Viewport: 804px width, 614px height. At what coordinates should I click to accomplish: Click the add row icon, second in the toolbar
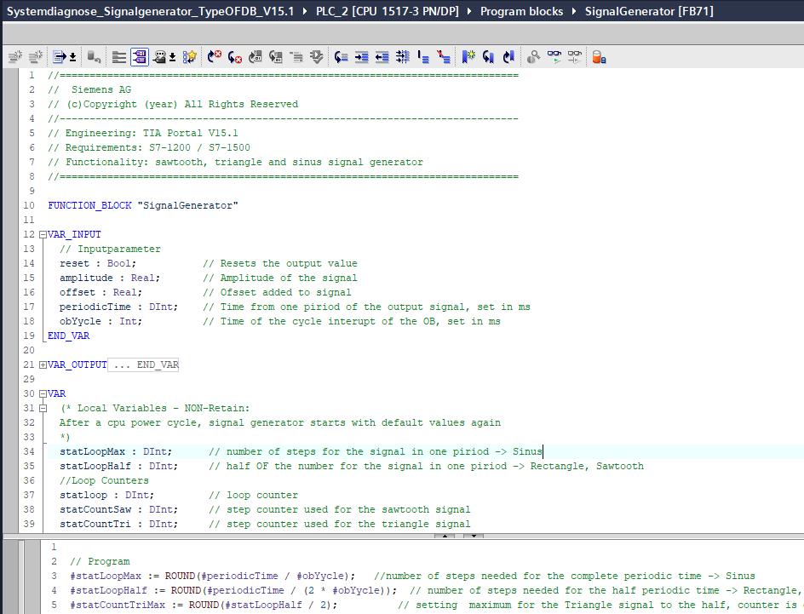tap(36, 57)
